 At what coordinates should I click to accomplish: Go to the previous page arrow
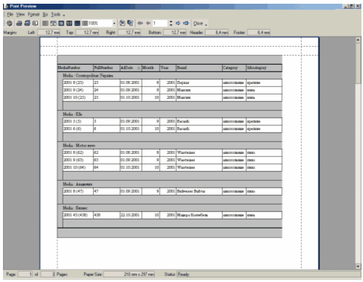point(148,23)
